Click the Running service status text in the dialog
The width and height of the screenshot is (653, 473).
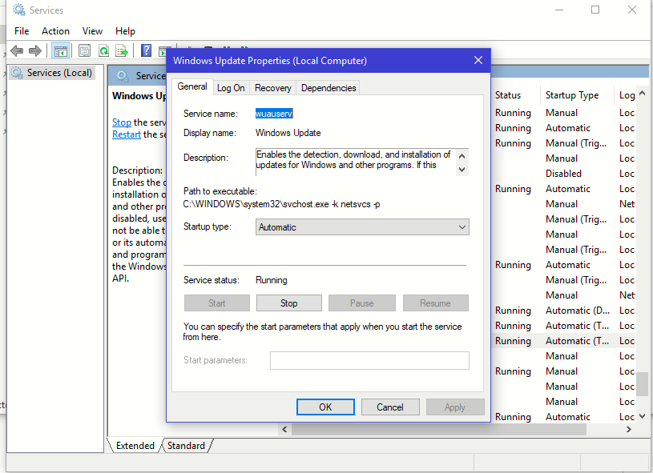(x=271, y=280)
